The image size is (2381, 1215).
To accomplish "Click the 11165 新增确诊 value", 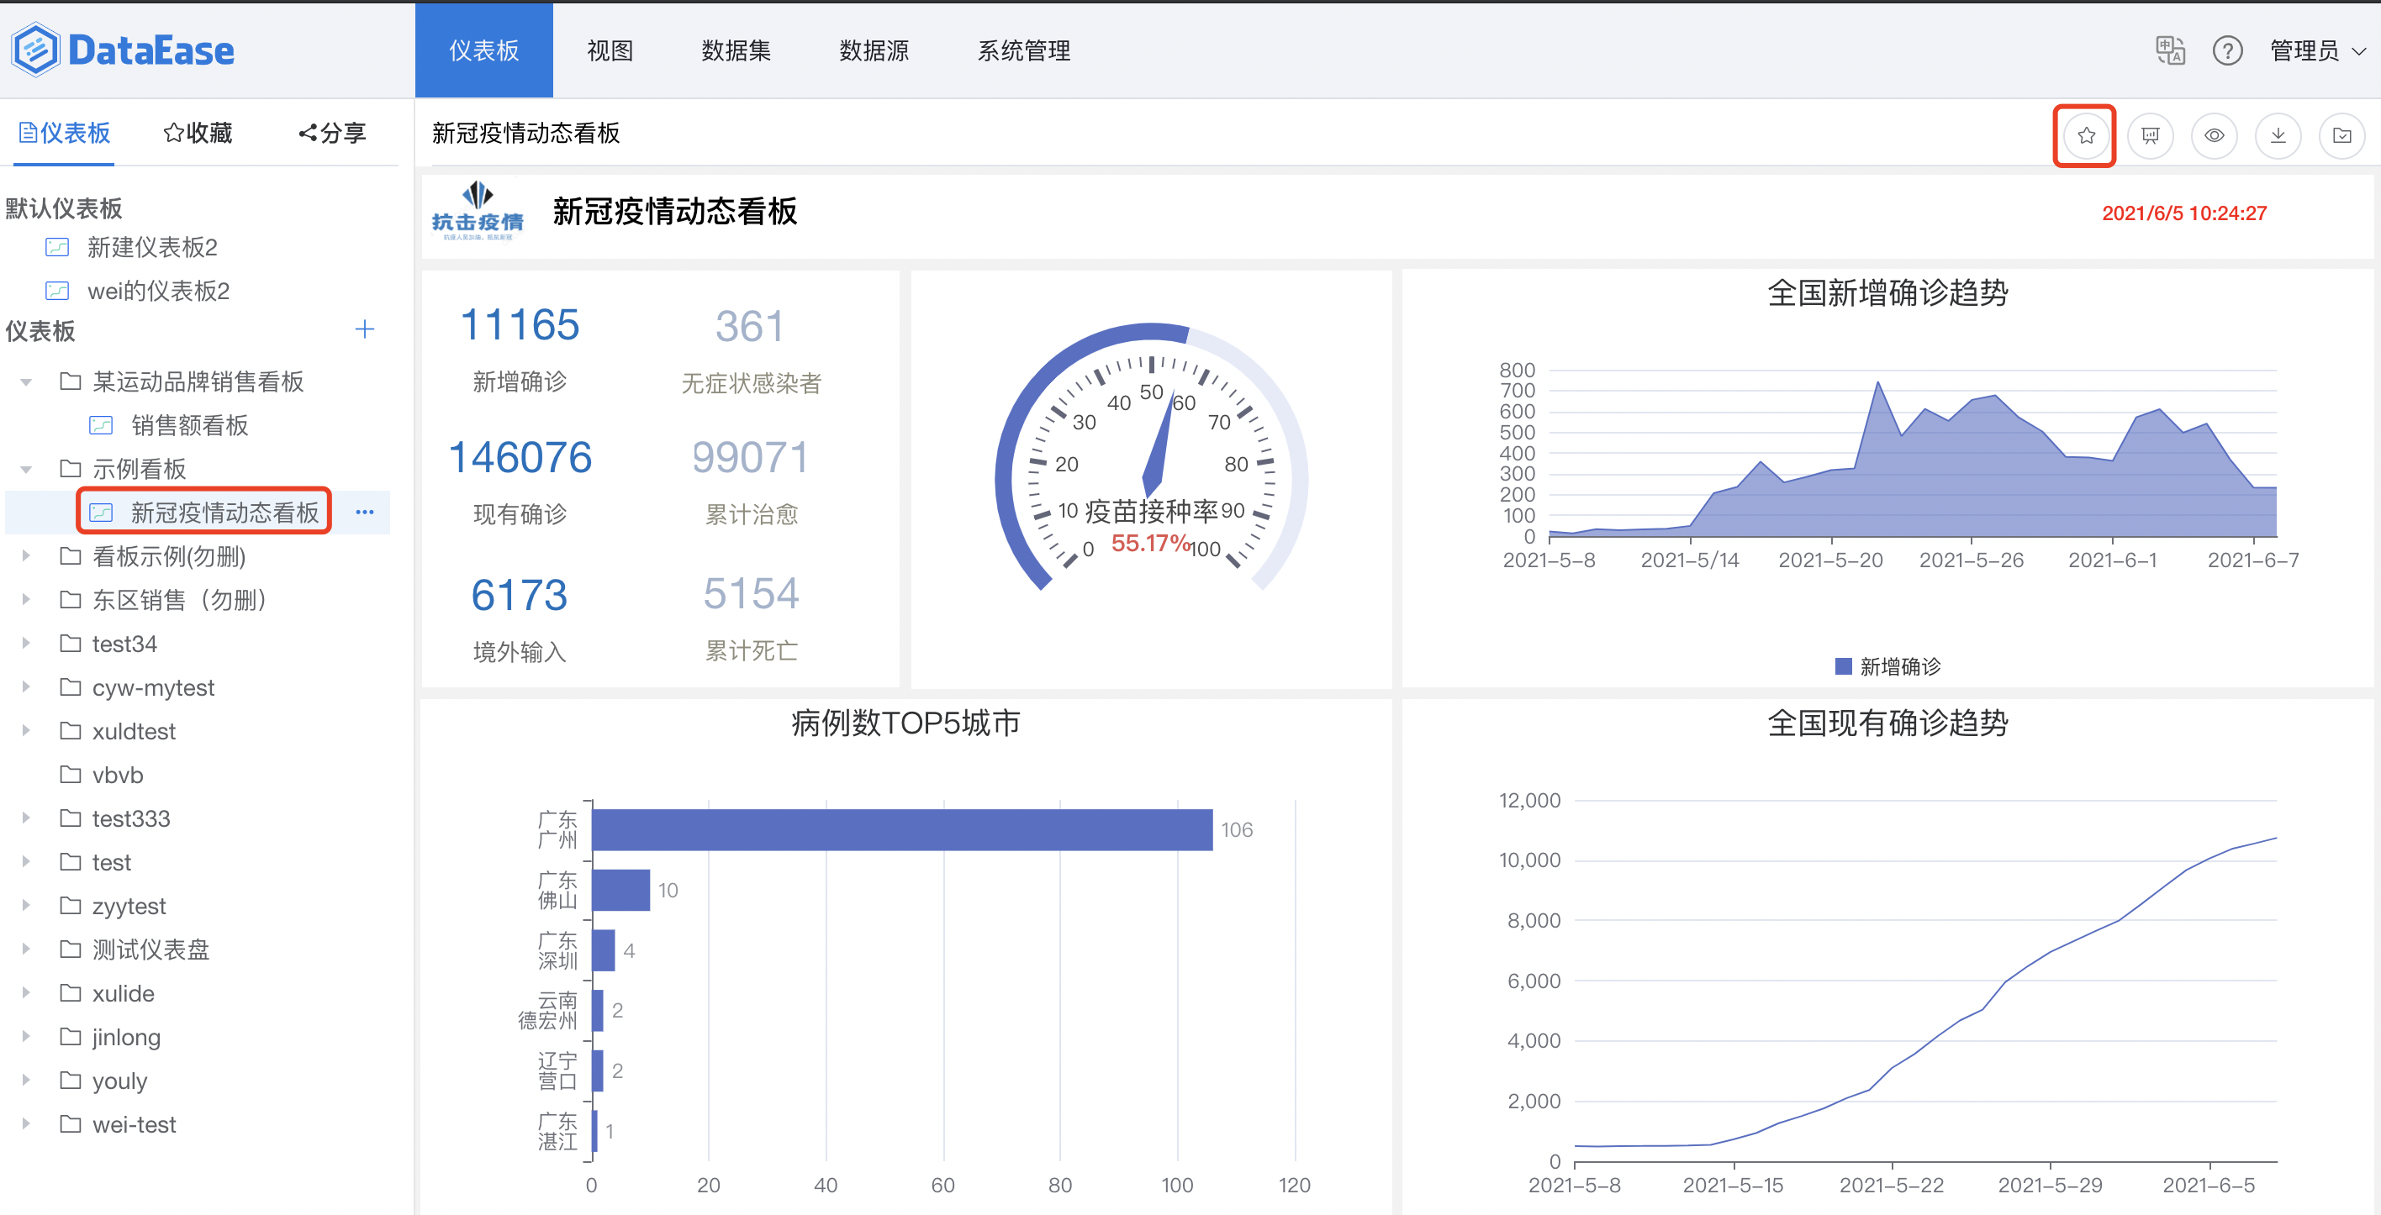I will [520, 326].
